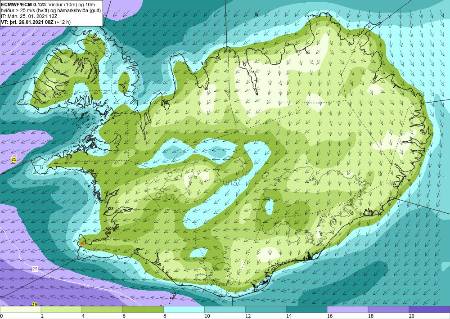Click the legend scale number 20

click(412, 316)
